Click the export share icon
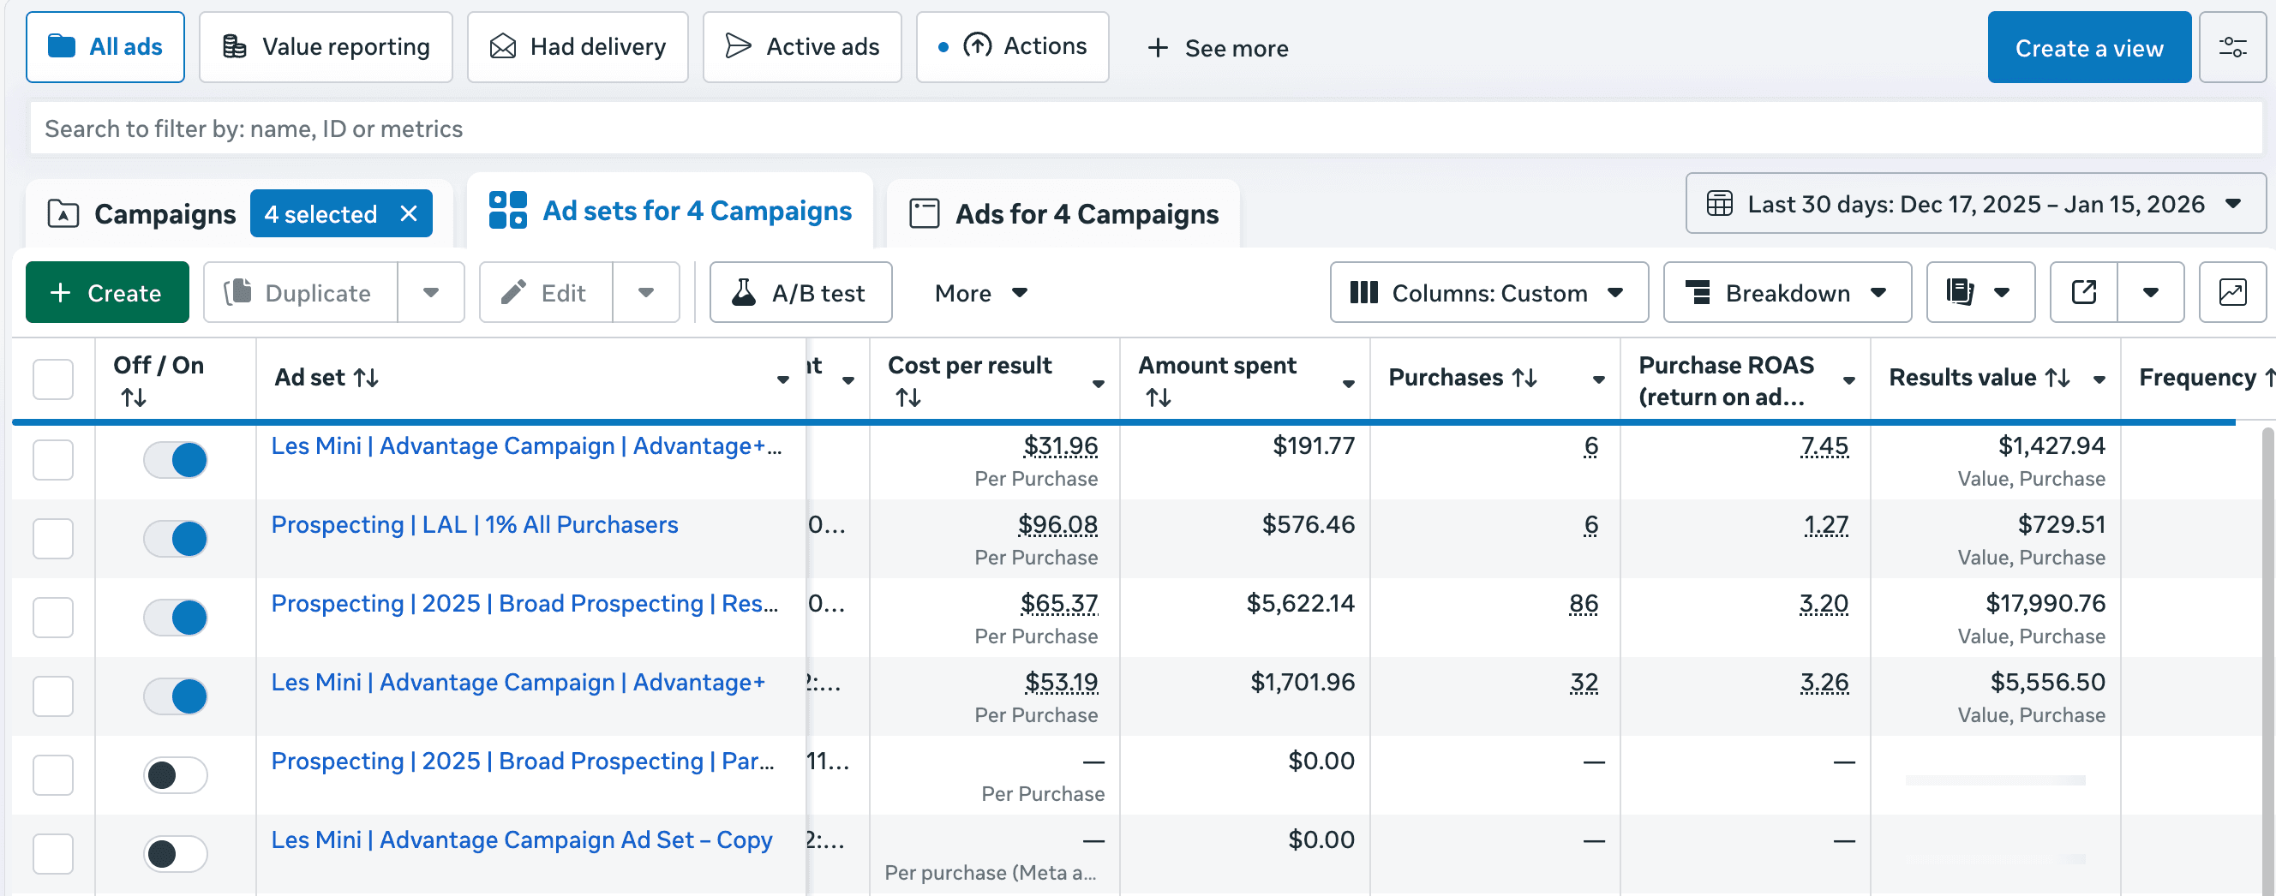The width and height of the screenshot is (2276, 896). tap(2083, 292)
